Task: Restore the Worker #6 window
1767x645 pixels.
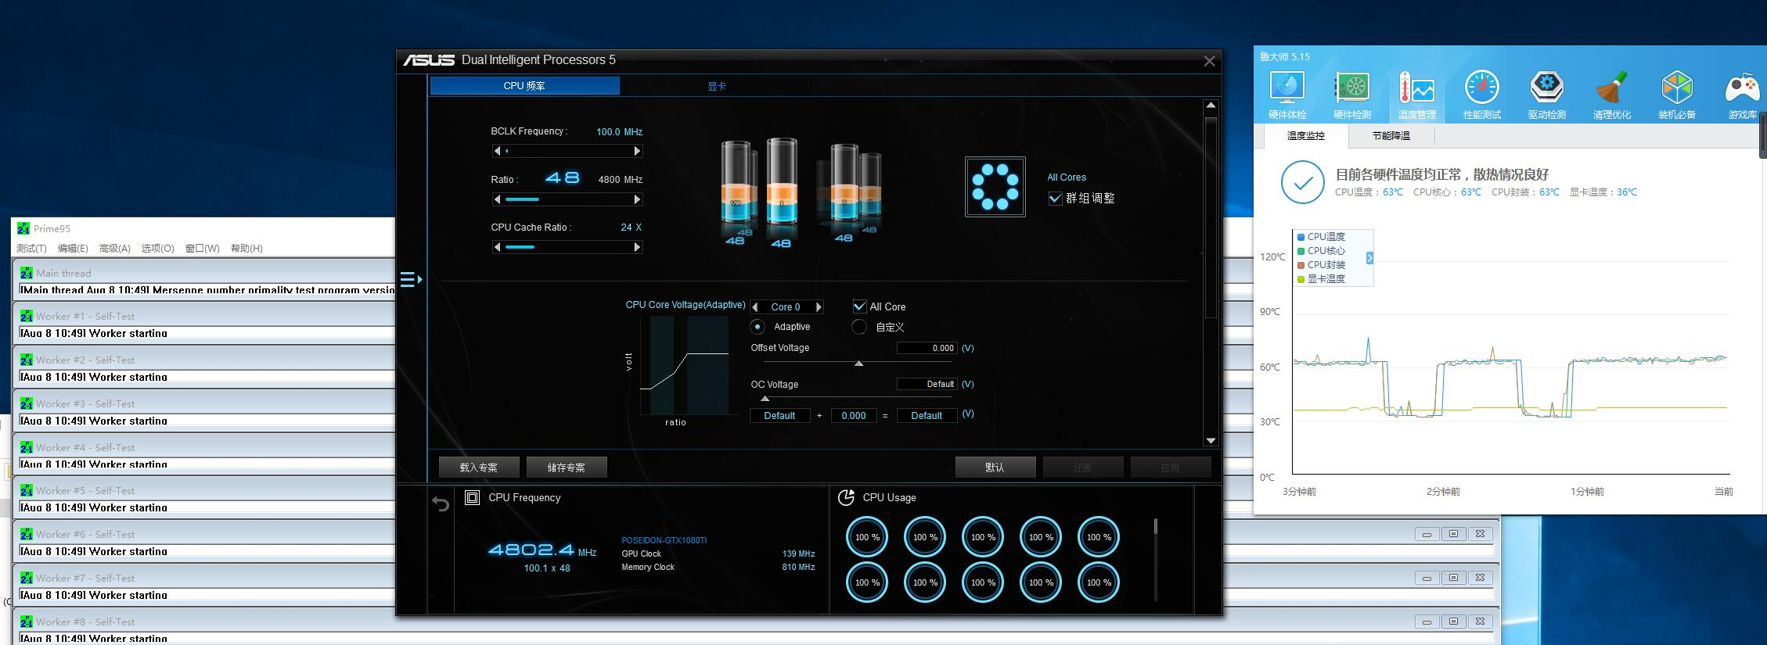Action: (x=1453, y=534)
